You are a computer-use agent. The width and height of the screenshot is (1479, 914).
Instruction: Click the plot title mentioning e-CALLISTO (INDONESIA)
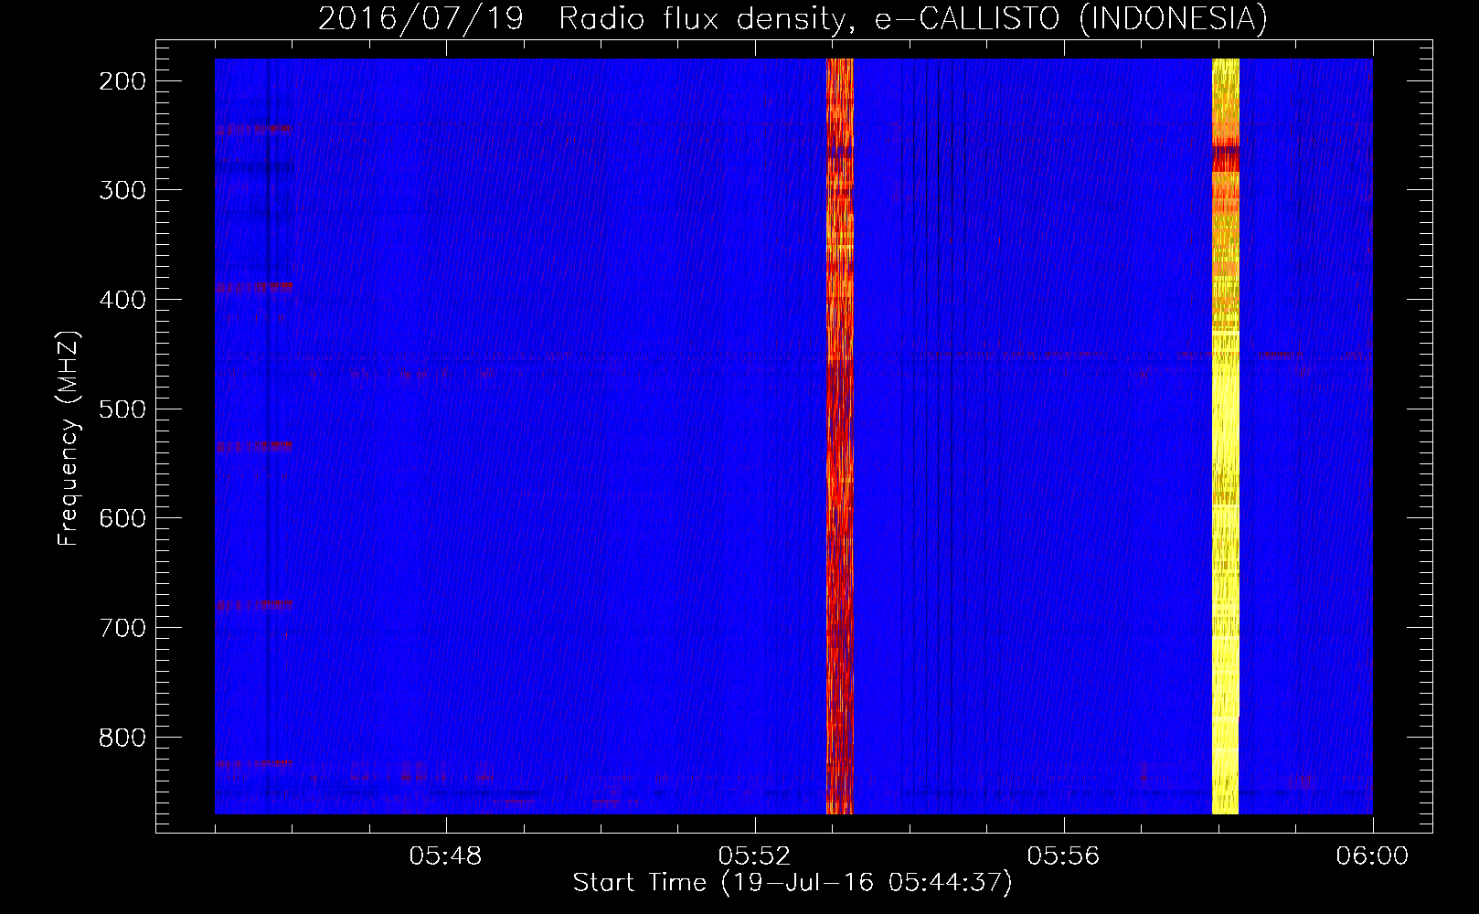[x=793, y=18]
